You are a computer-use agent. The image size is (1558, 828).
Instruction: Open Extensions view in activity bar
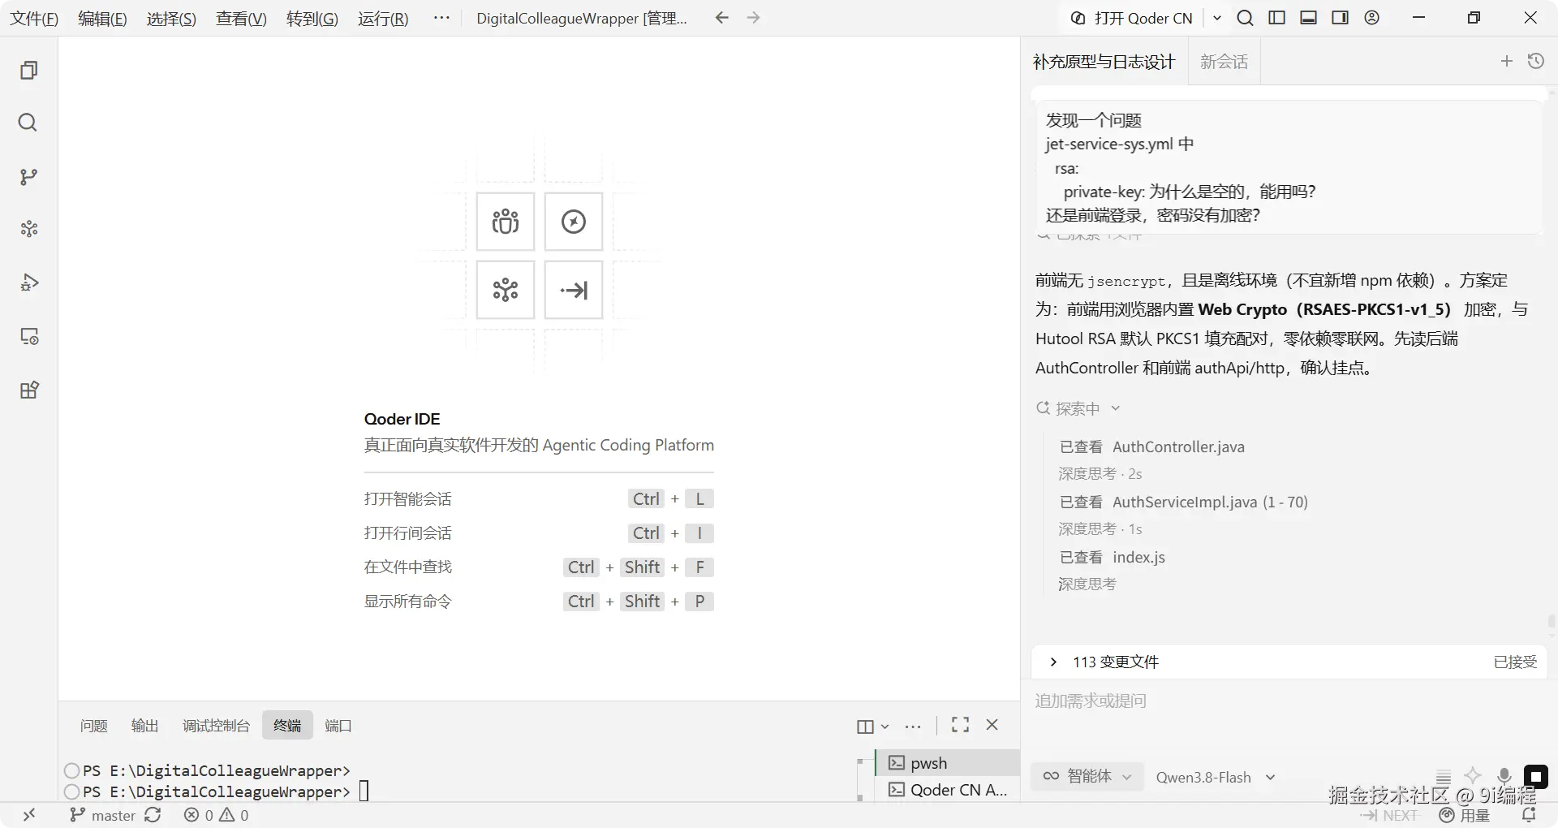28,390
